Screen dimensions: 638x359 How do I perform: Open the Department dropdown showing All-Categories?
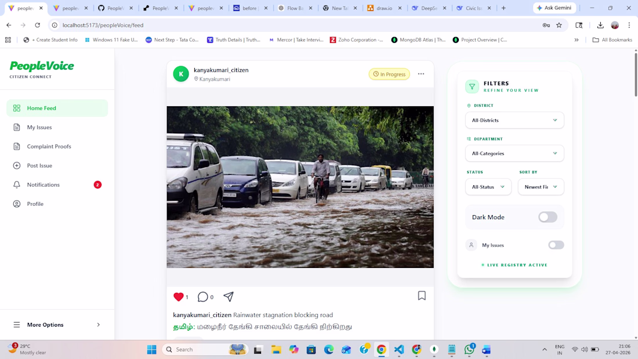514,154
